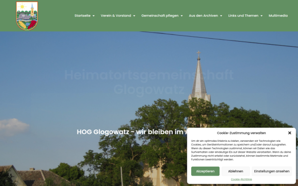Go to the Multimedia page

point(278,16)
